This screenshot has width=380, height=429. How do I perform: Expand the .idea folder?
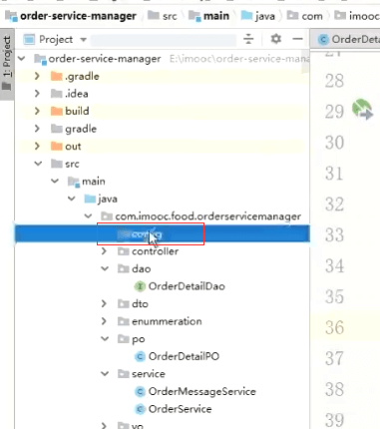pyautogui.click(x=37, y=94)
